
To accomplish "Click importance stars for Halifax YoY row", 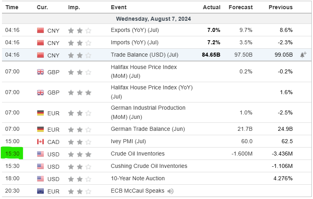I will pyautogui.click(x=79, y=93).
